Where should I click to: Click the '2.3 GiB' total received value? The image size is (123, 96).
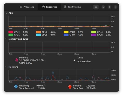coord(41,88)
